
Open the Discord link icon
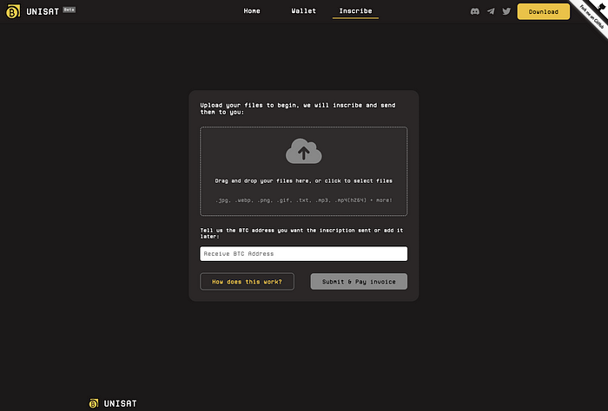[x=474, y=11]
